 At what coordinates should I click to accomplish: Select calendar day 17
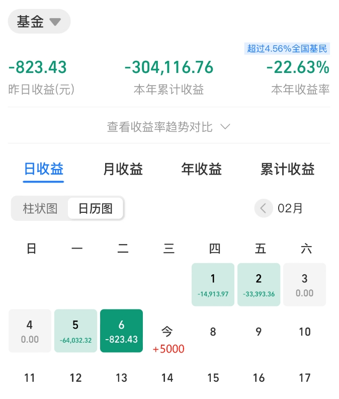304,378
